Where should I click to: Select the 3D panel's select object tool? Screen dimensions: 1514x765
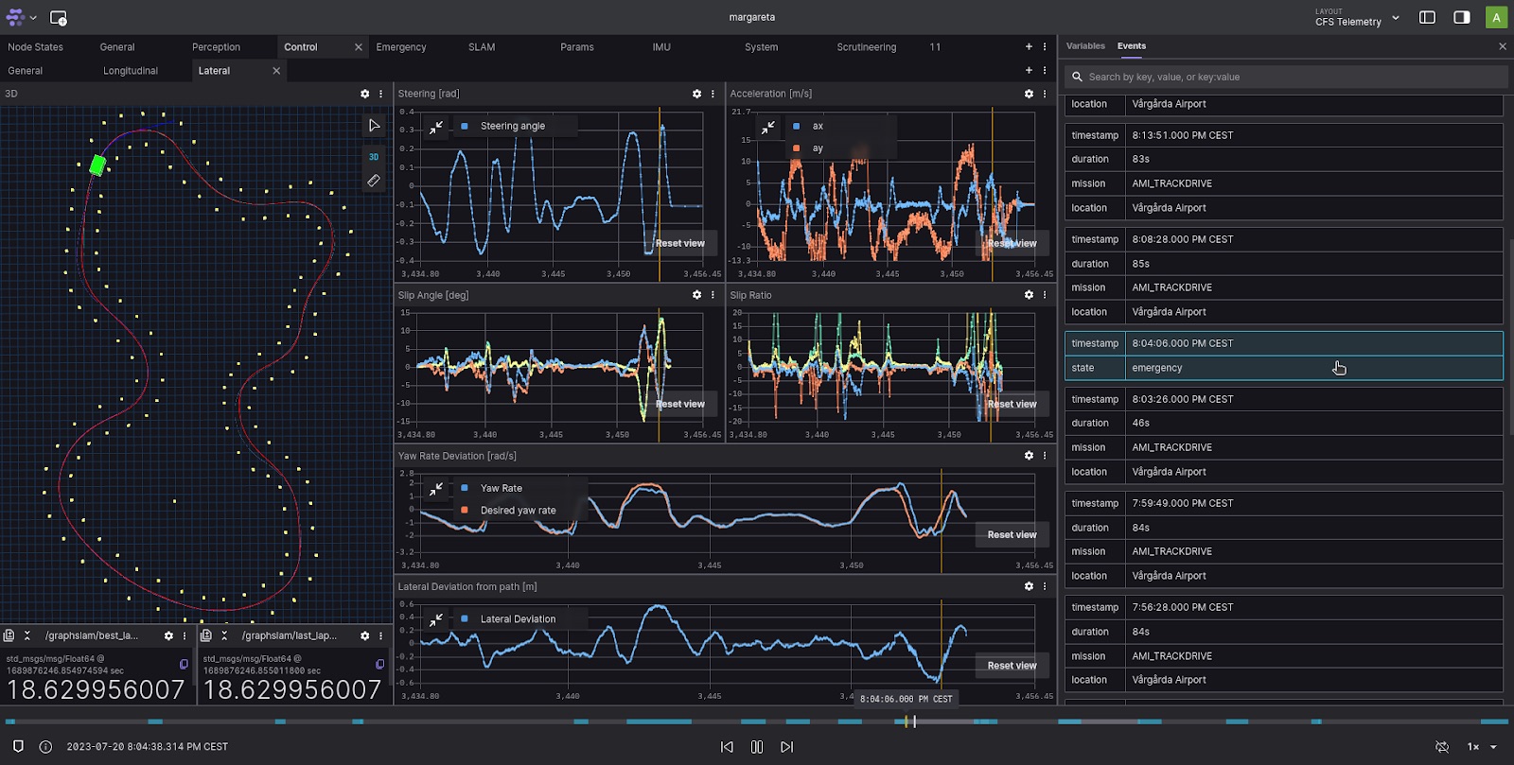pyautogui.click(x=374, y=126)
